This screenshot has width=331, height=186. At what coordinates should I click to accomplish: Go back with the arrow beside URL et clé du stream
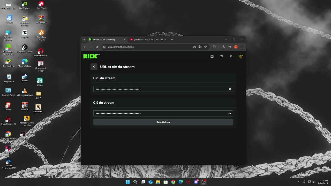(94, 67)
